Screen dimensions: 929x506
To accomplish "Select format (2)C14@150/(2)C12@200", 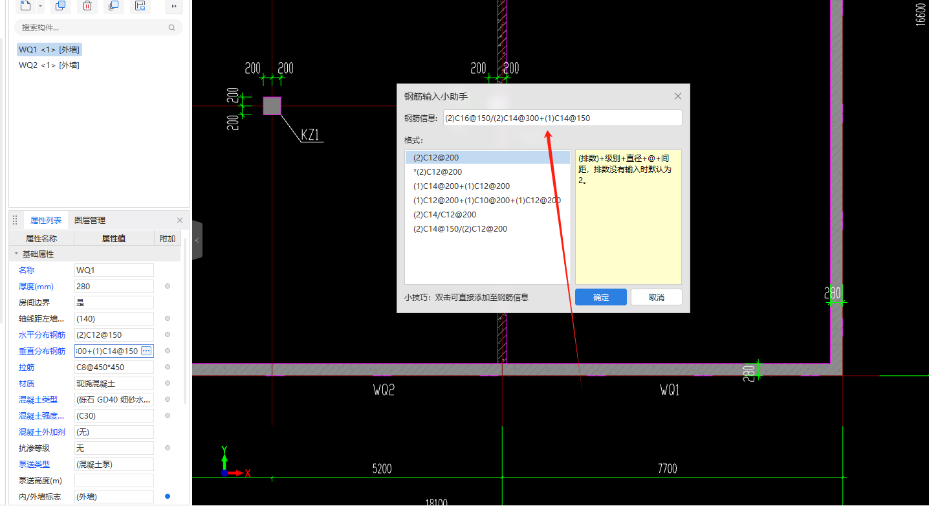I will click(487, 228).
